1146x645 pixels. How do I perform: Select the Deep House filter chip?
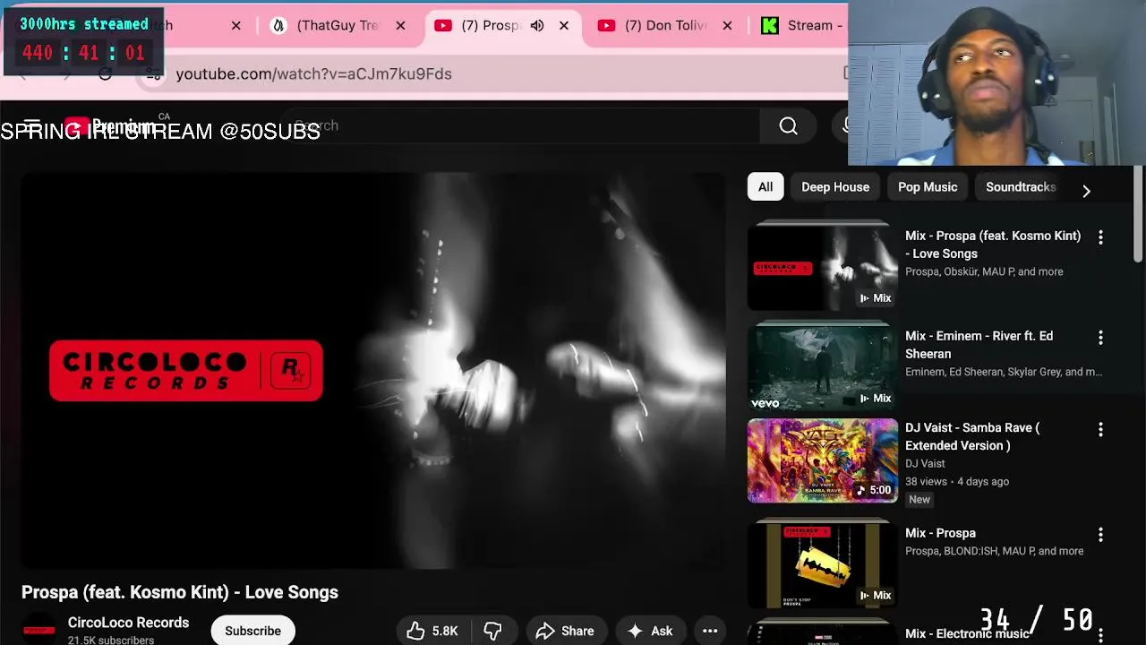(x=835, y=187)
